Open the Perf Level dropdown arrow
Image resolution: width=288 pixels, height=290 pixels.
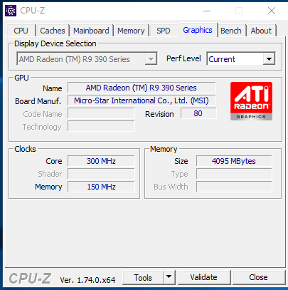(269, 58)
